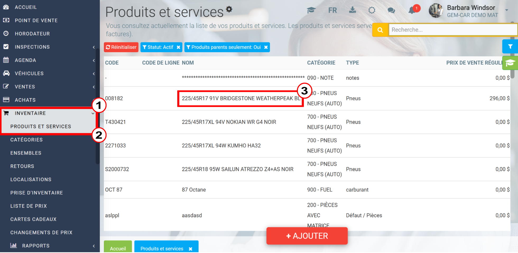The image size is (518, 253).
Task: Click the gear icon beside page title
Action: point(229,9)
